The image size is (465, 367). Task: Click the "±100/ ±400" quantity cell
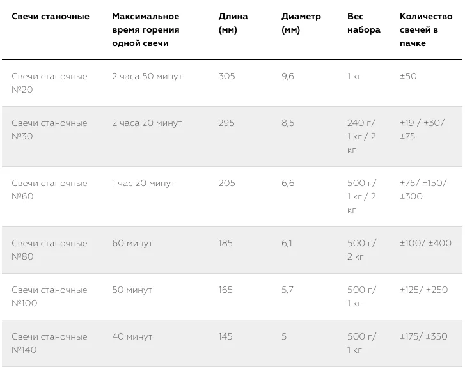tap(425, 244)
